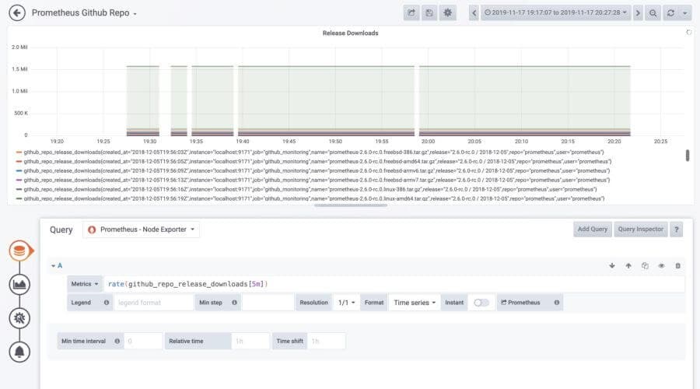This screenshot has width=700, height=389.
Task: Open the Query Inspector button
Action: tap(641, 229)
